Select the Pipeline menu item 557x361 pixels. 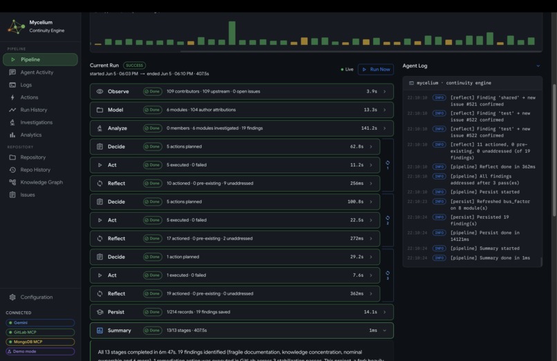click(x=40, y=59)
